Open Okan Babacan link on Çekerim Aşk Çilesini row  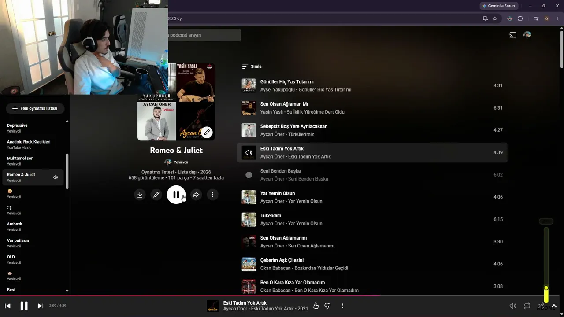tap(275, 268)
